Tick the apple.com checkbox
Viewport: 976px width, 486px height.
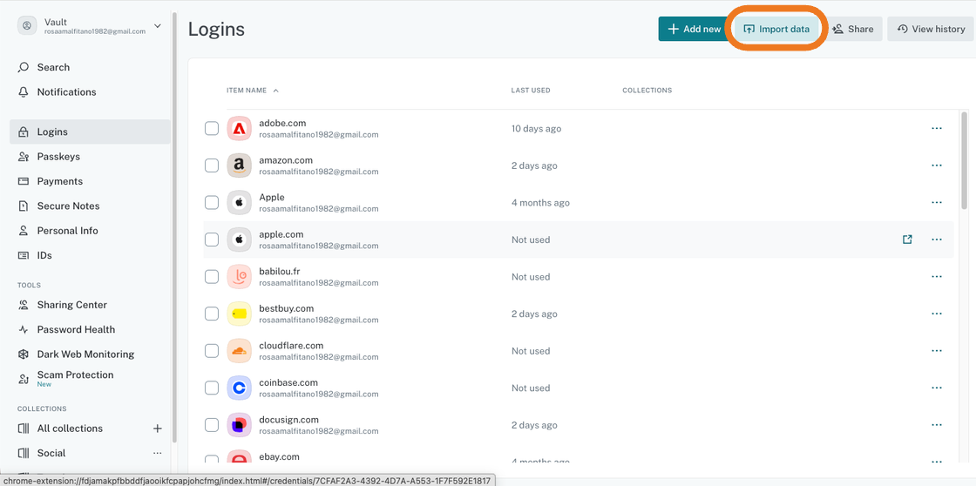pyautogui.click(x=212, y=240)
